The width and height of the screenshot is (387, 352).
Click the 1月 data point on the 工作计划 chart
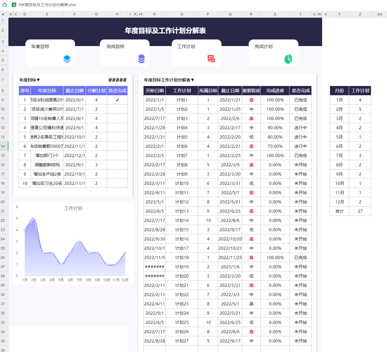coord(25,230)
